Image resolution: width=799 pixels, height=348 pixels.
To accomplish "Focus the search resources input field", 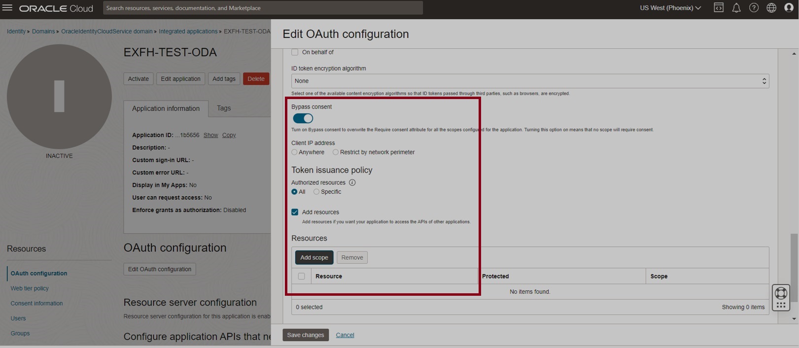I will coord(263,8).
